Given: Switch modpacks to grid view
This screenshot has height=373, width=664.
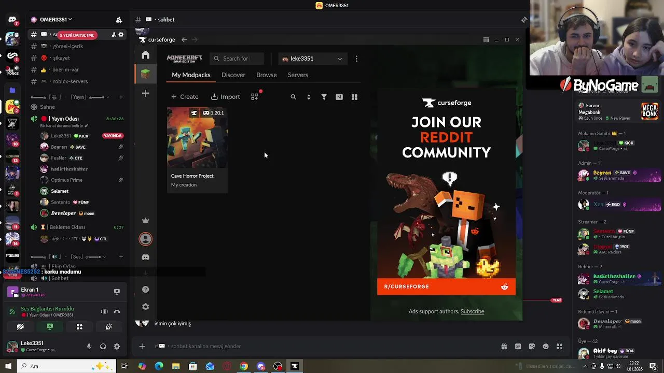Looking at the screenshot, I should click(354, 97).
